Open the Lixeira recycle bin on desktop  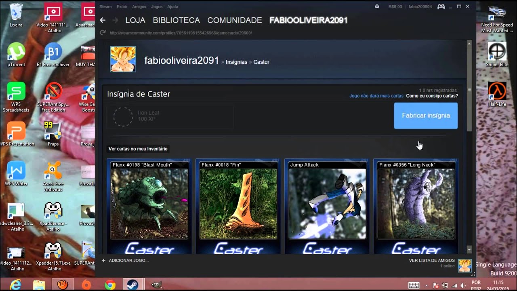tap(16, 15)
